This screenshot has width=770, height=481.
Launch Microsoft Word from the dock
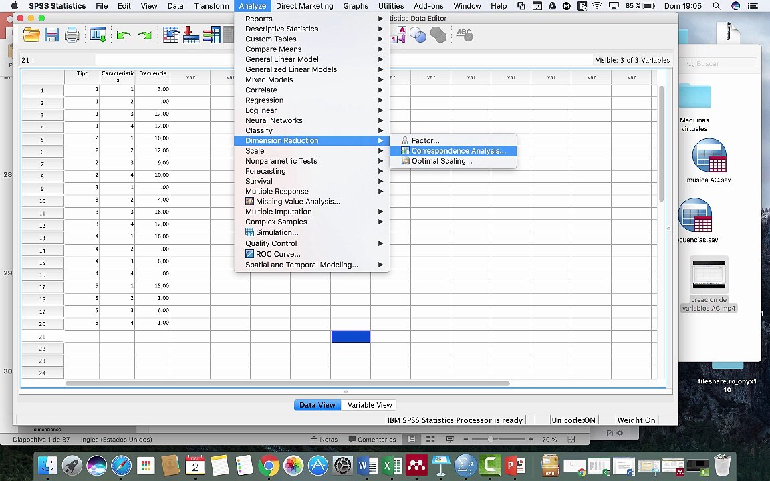[x=367, y=466]
